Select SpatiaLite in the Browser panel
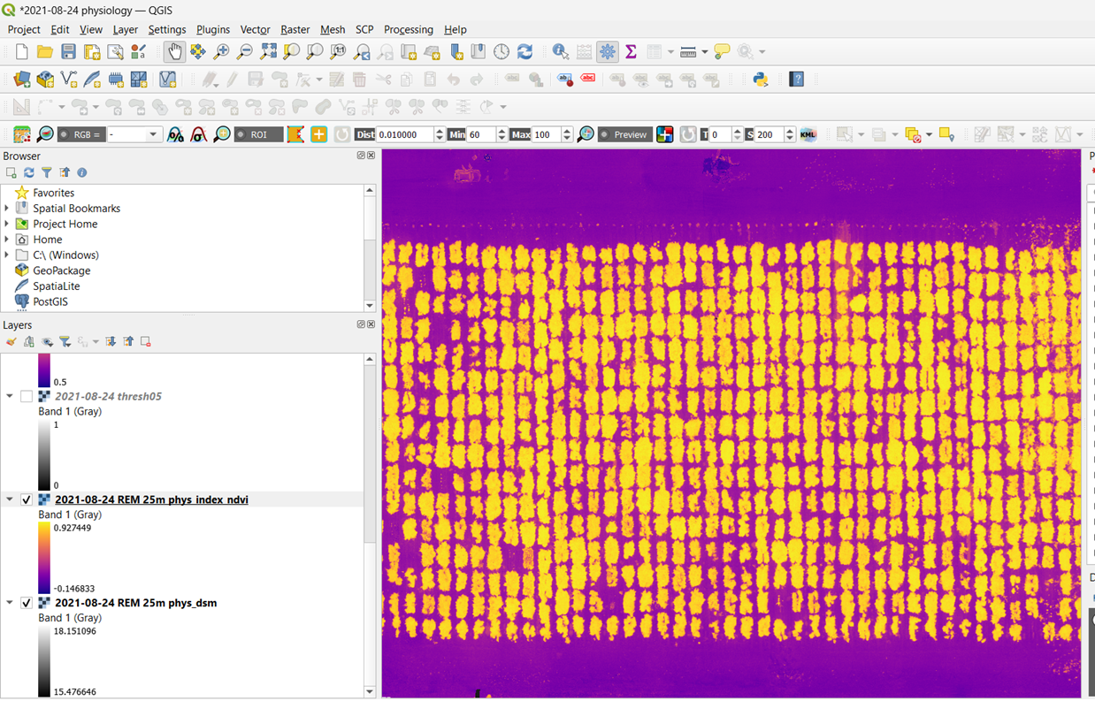1095x701 pixels. click(56, 286)
